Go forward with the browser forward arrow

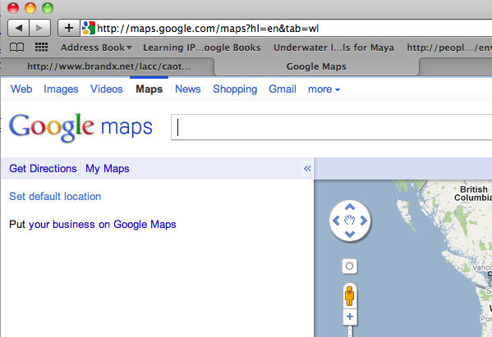click(40, 28)
